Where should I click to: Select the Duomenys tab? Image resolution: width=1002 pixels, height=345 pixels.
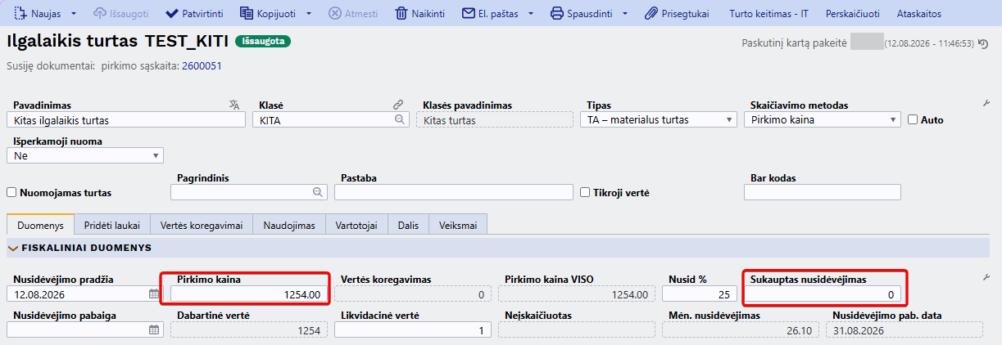tap(40, 225)
